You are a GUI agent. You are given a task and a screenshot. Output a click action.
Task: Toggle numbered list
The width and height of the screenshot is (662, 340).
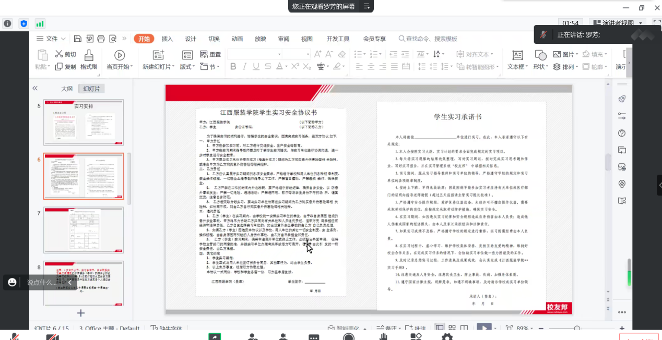tap(375, 54)
